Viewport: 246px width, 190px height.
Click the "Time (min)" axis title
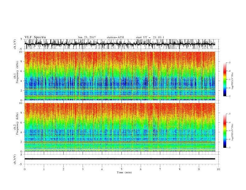tap(124, 172)
